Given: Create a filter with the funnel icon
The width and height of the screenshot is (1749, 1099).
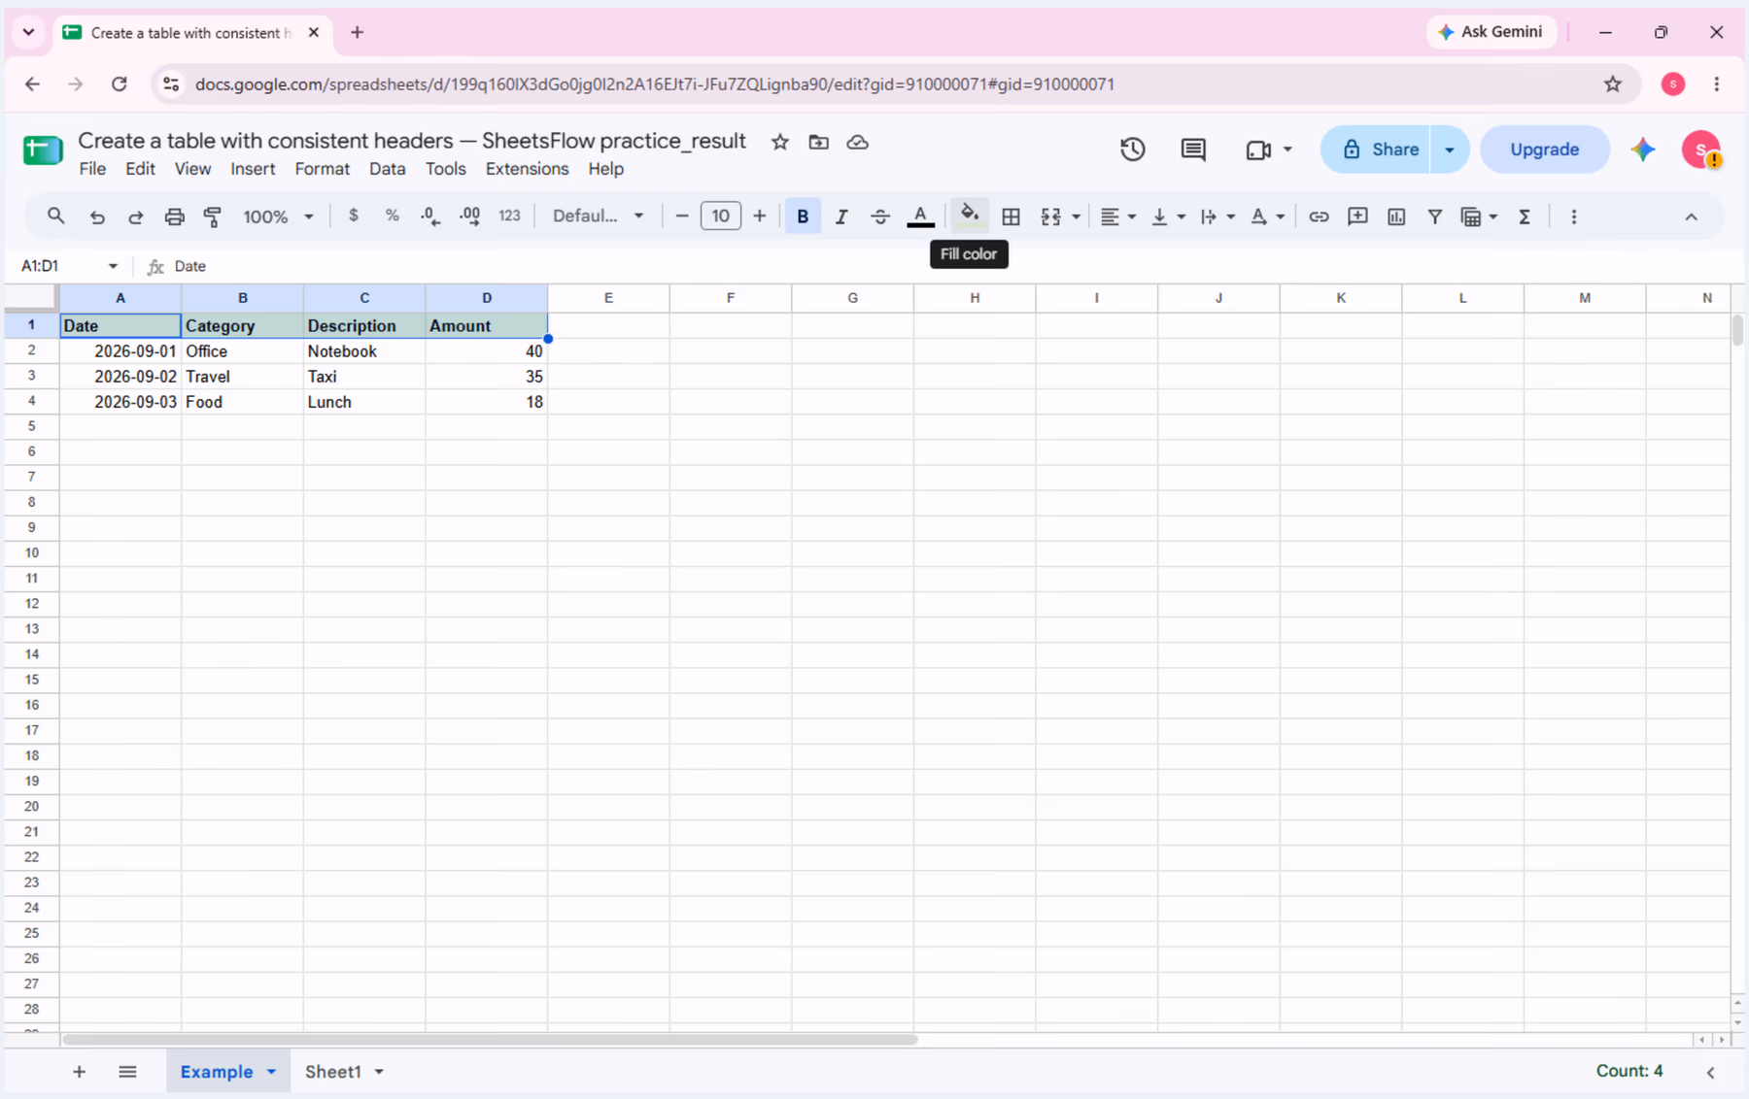Looking at the screenshot, I should (x=1435, y=216).
